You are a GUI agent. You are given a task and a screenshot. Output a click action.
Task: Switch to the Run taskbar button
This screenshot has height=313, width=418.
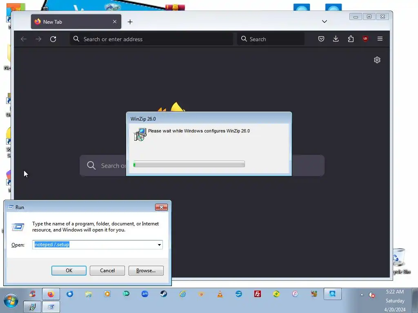(51, 307)
